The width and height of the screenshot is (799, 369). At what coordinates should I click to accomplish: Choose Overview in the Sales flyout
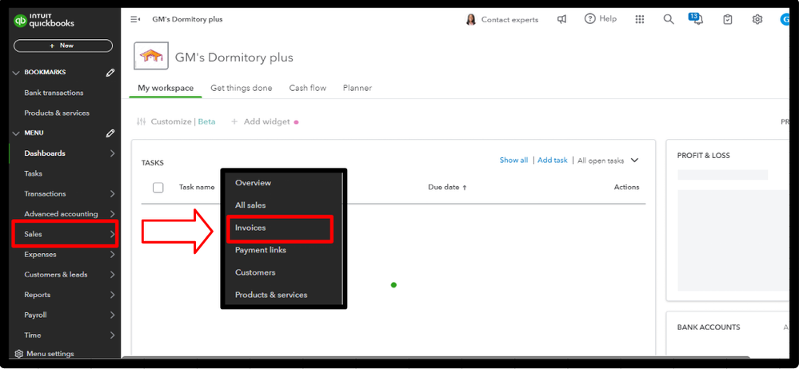click(x=253, y=183)
